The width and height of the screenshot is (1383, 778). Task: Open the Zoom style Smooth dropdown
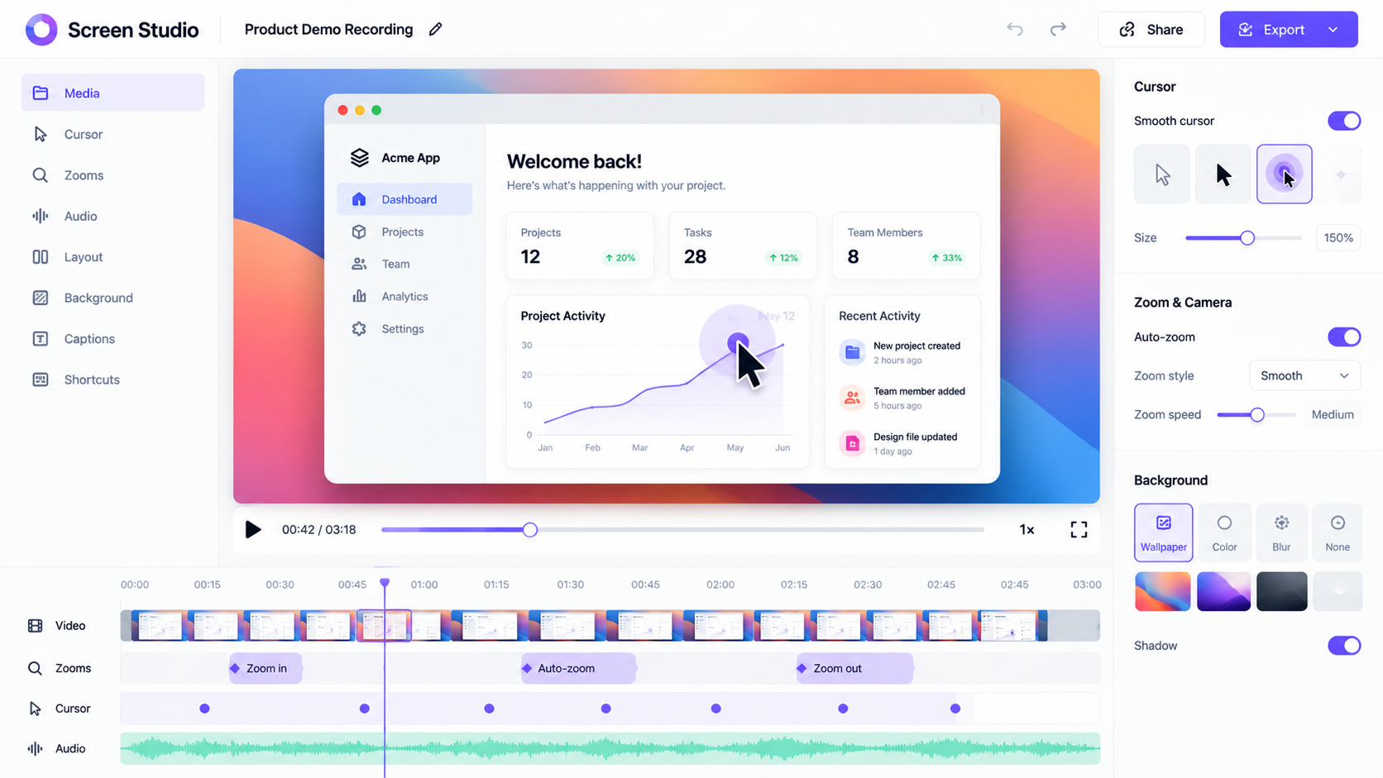tap(1304, 375)
